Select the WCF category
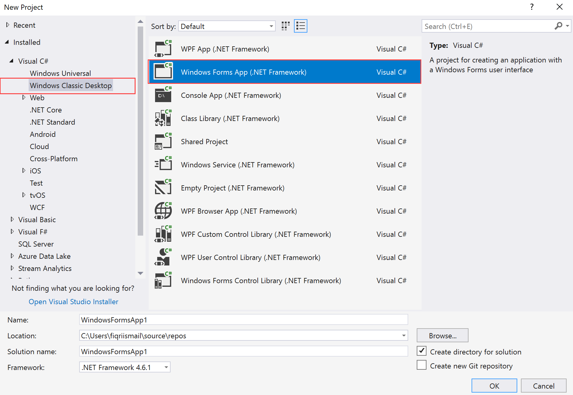573x395 pixels. [37, 208]
